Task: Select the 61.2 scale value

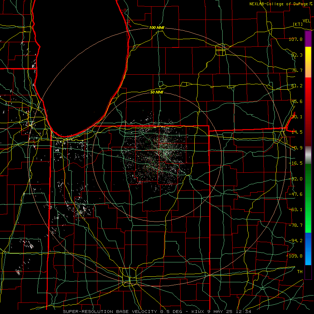Action: (297, 86)
